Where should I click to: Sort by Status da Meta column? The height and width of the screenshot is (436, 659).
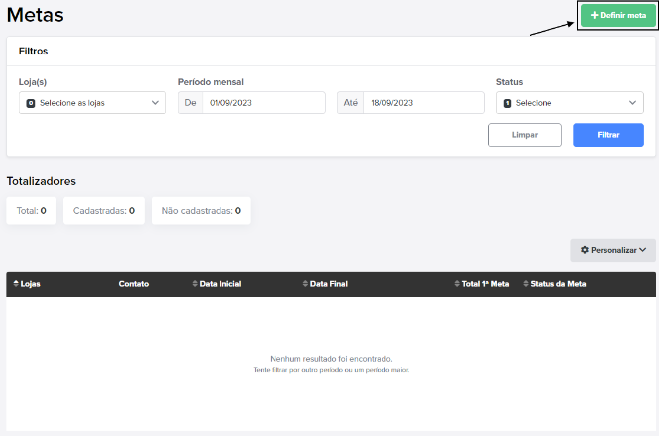click(554, 284)
